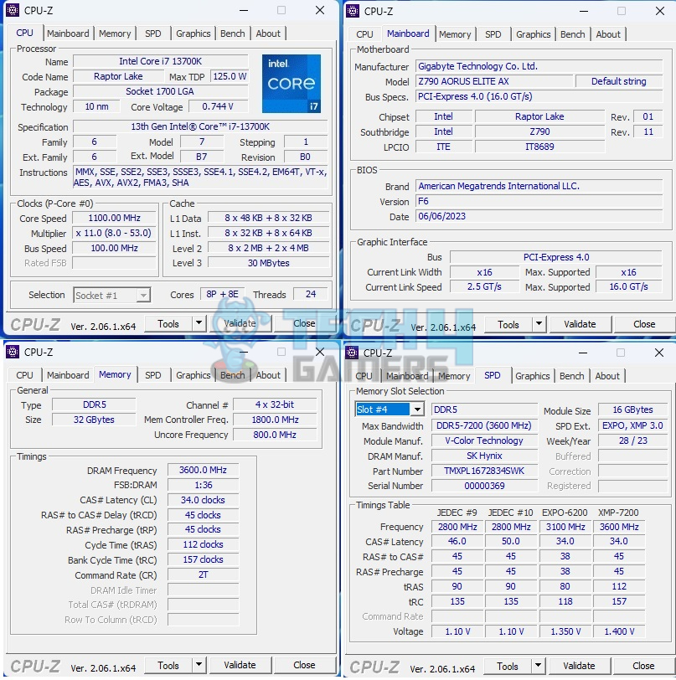Select the About tab in the CPU window

tap(268, 33)
